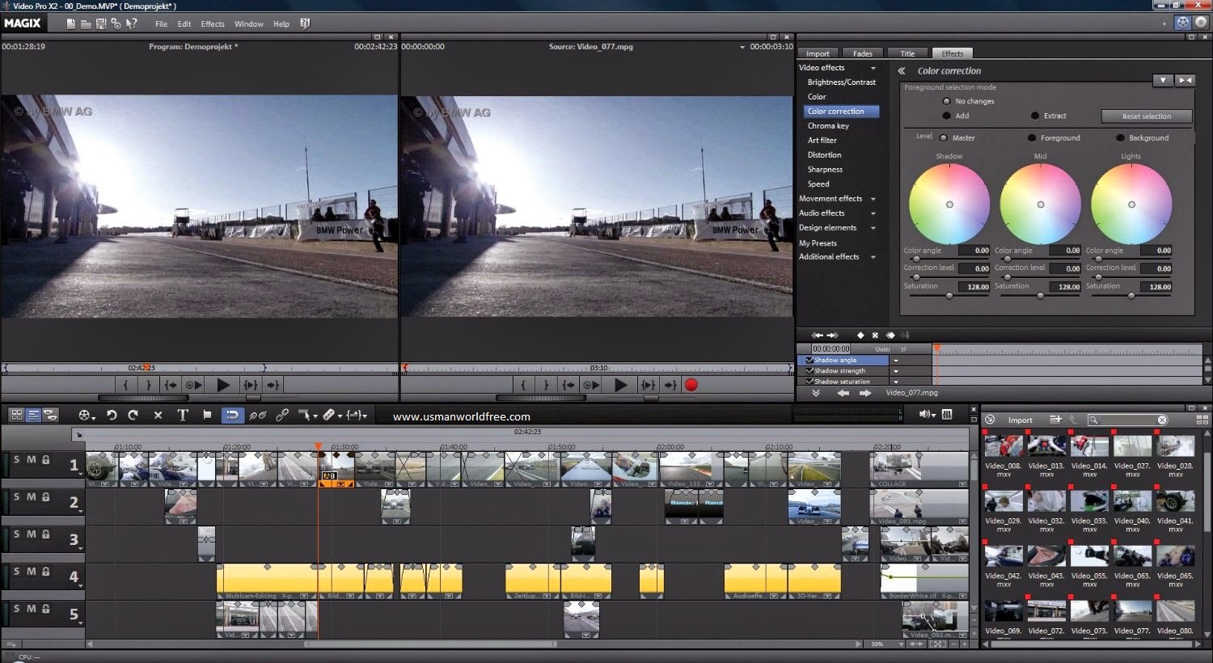Open the Effects menu in the menu bar
Screen dimensions: 1213x663
(x=212, y=23)
